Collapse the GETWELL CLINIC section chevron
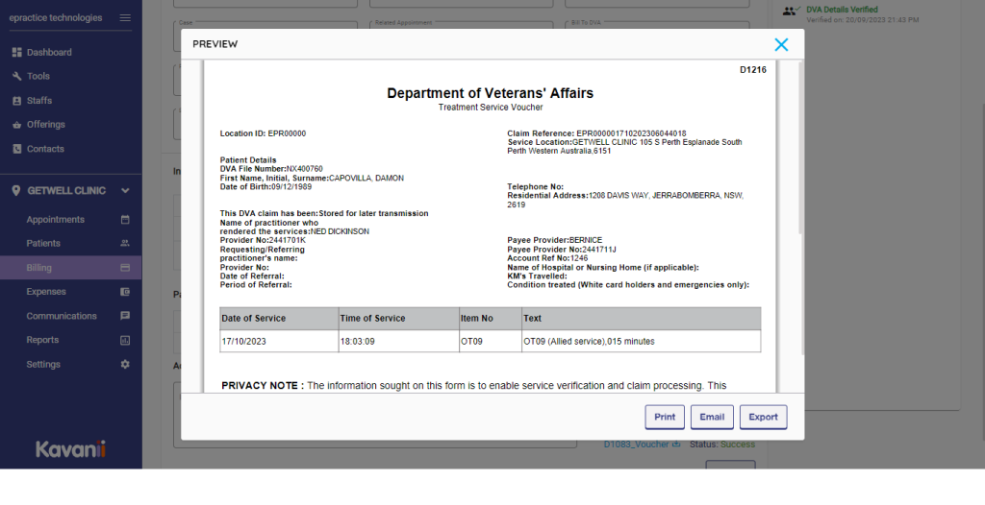 coord(125,191)
